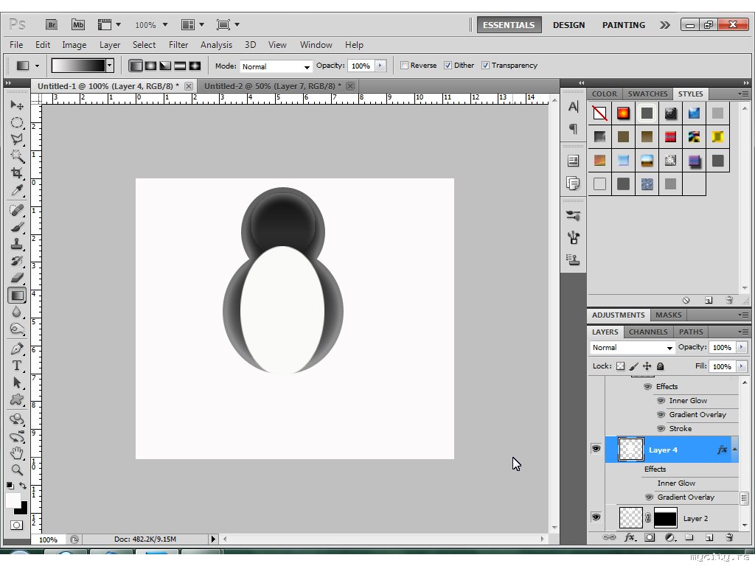This screenshot has height=566, width=755.
Task: Select the Crop tool
Action: pyautogui.click(x=16, y=173)
